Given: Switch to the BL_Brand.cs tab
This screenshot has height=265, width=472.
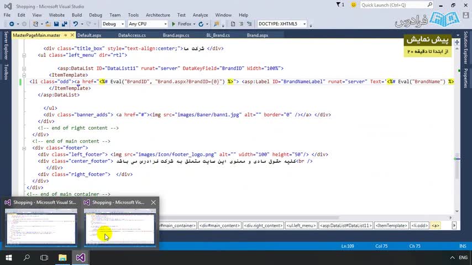Looking at the screenshot, I should (218, 35).
